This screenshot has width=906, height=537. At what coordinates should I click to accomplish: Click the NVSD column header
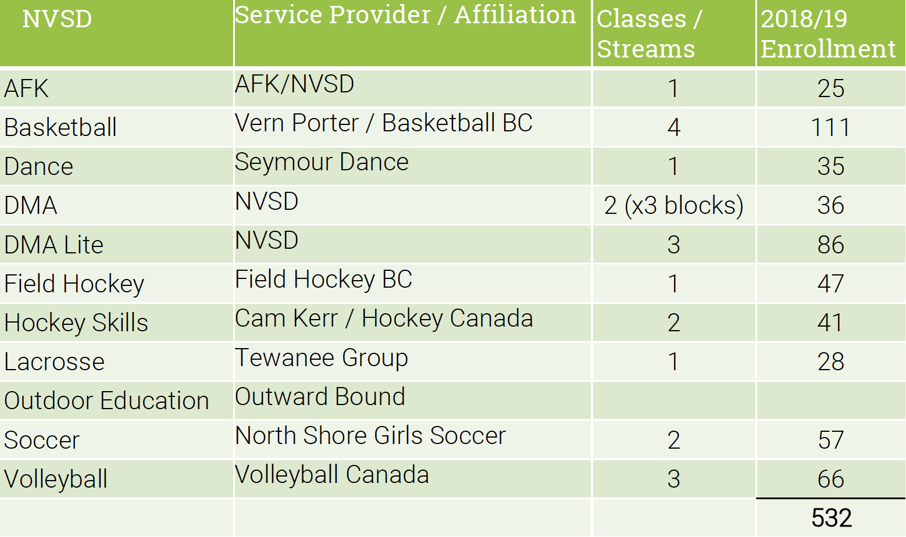click(x=57, y=20)
